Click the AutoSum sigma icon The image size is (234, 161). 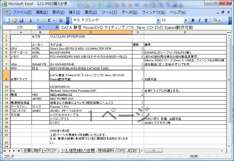[x=49, y=20]
